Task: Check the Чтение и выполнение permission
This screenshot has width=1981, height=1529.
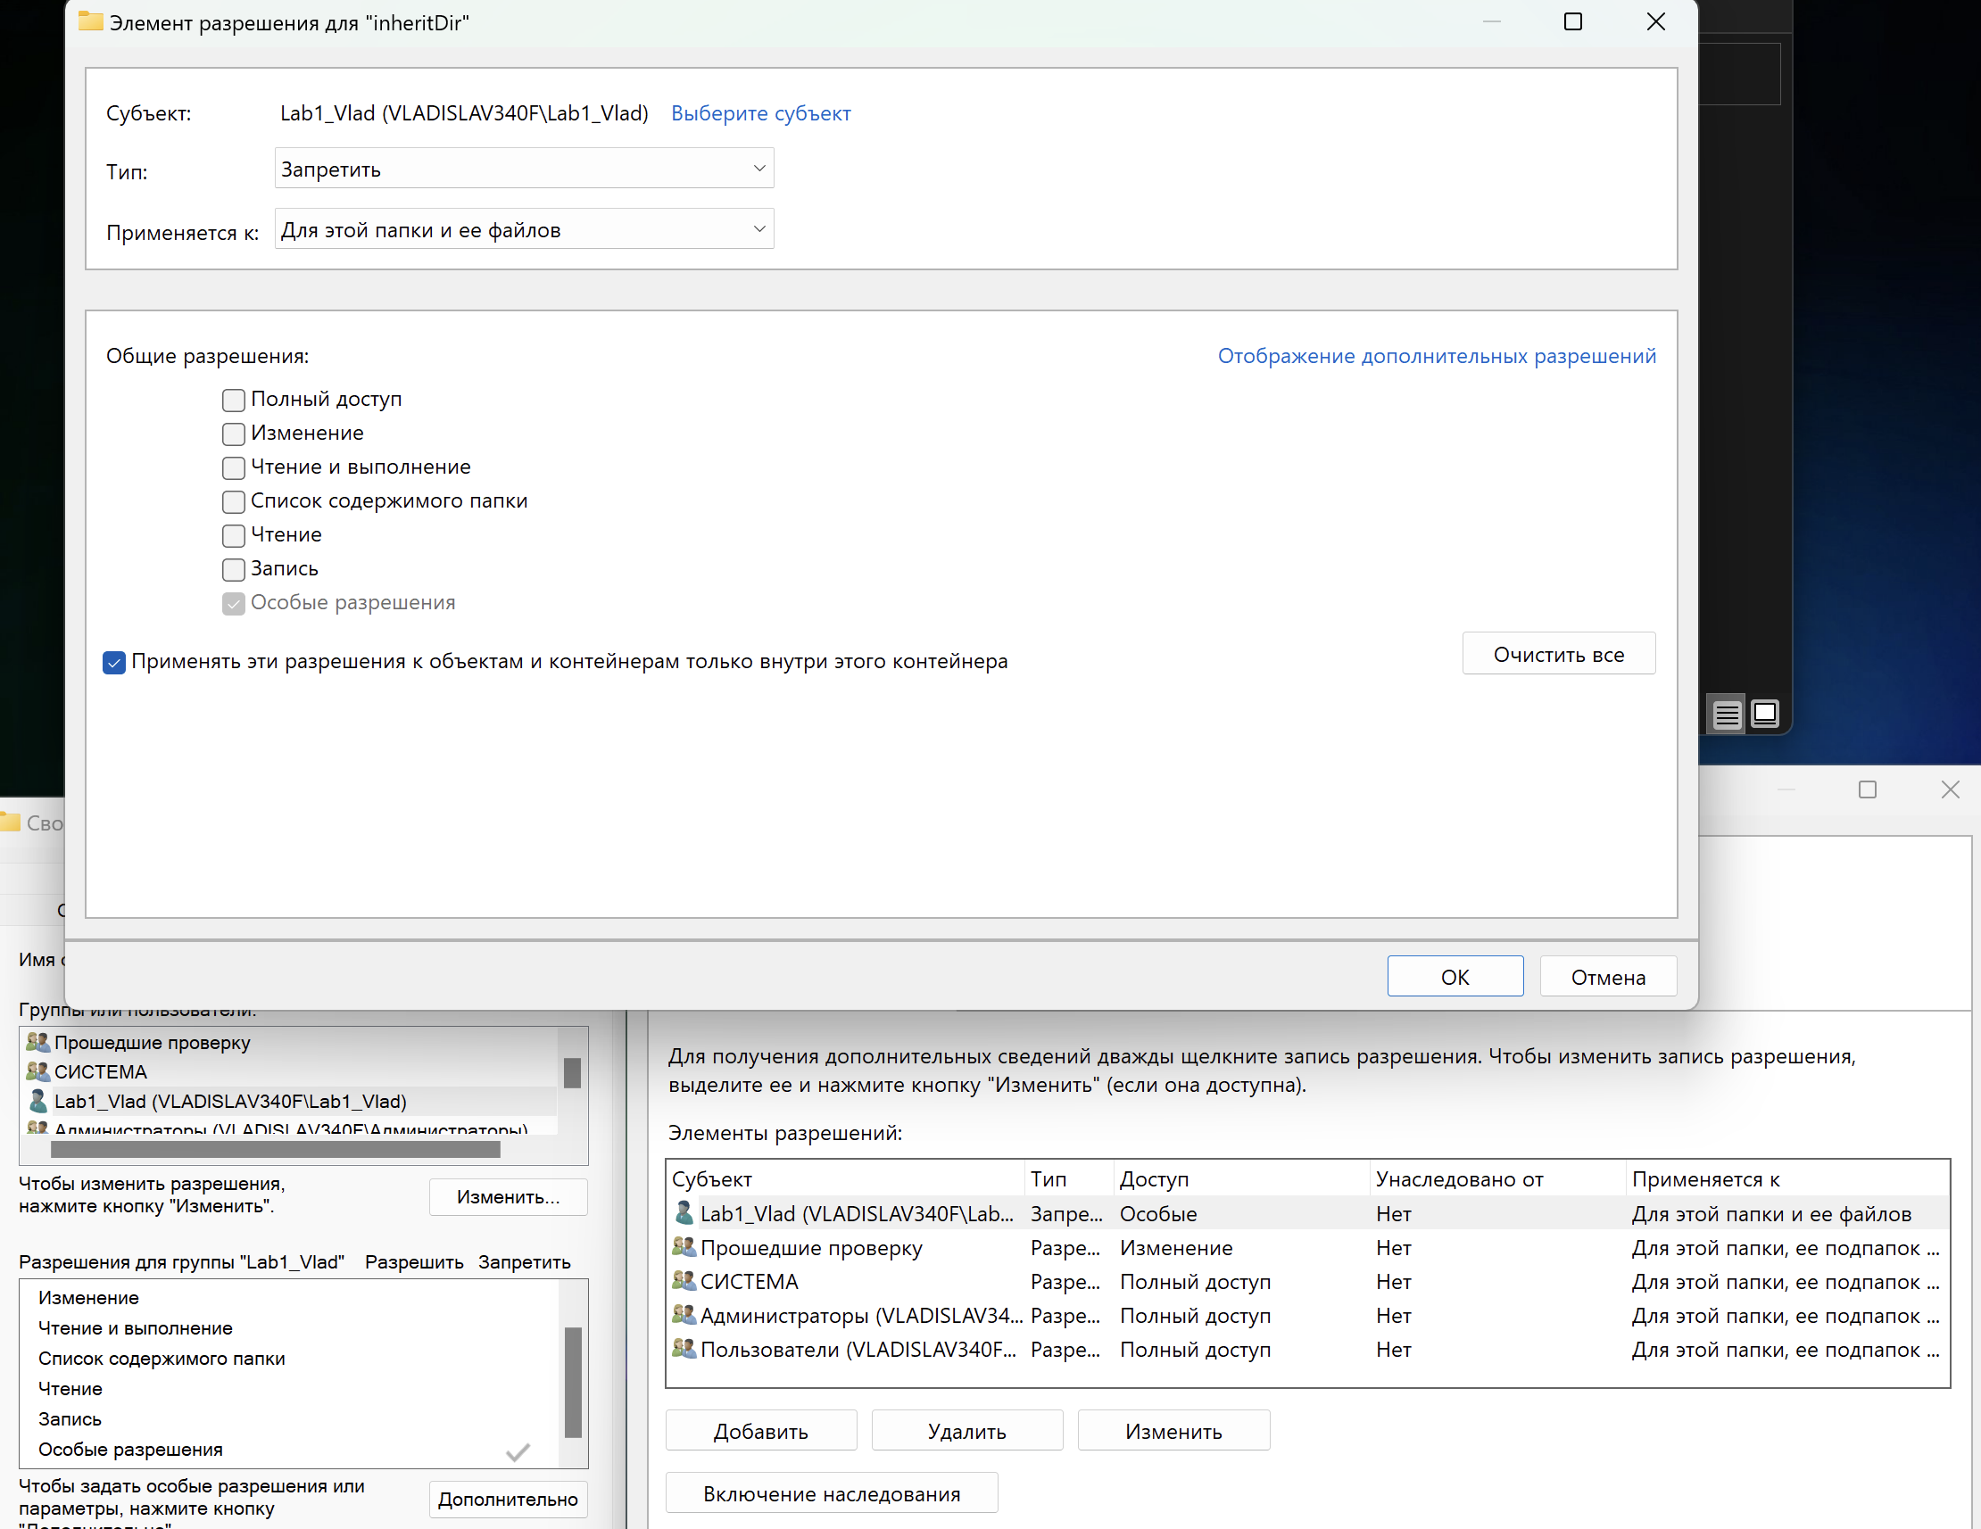Action: click(x=234, y=468)
